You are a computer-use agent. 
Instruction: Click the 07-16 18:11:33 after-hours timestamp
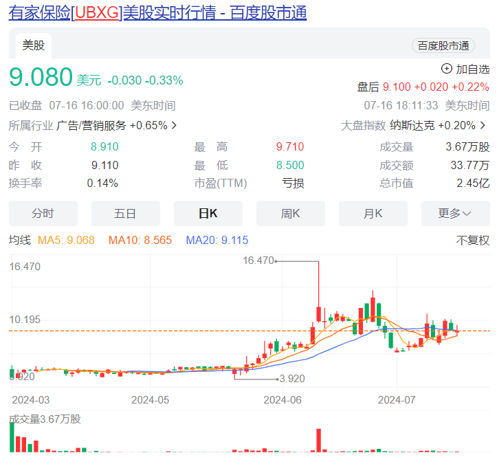pyautogui.click(x=401, y=106)
